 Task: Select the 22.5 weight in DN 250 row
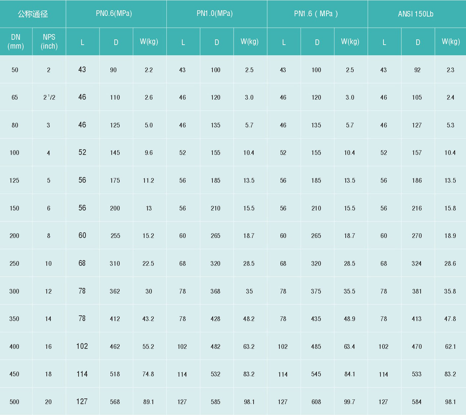click(x=148, y=263)
